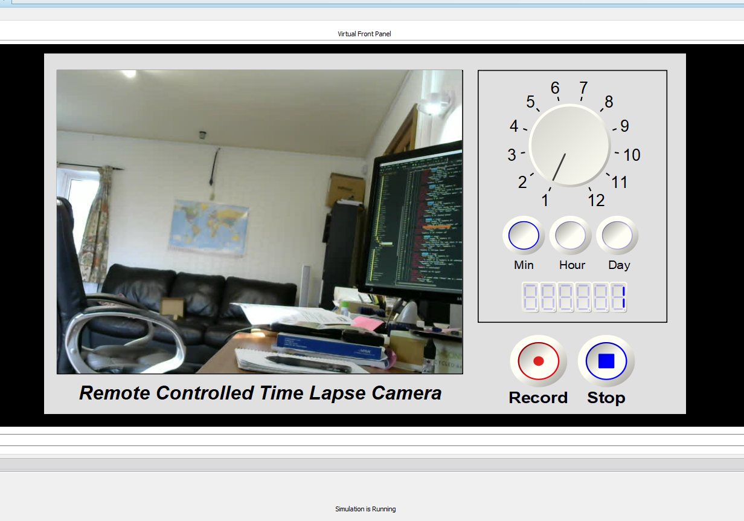Set the dial to 12
744x521 pixels.
click(596, 201)
